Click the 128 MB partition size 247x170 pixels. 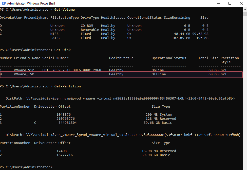[x=151, y=119]
